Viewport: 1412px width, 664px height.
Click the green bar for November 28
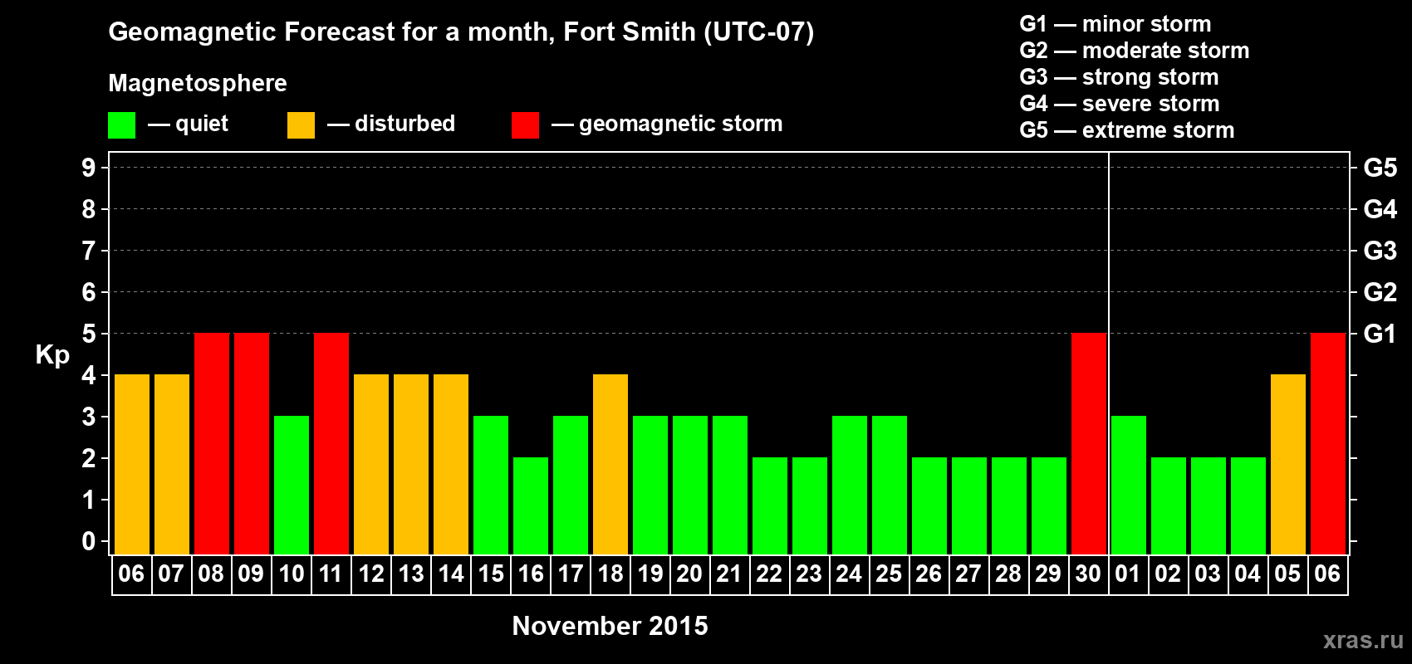1009,506
